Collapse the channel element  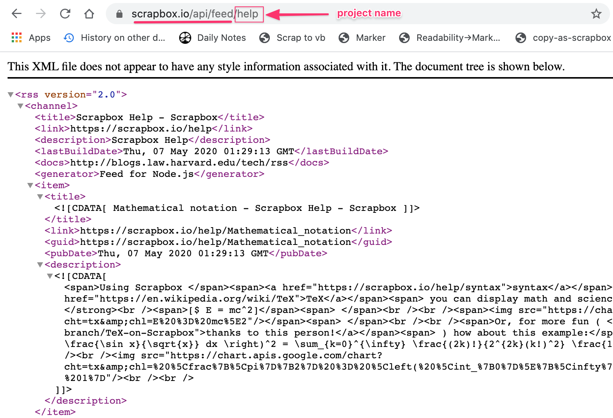pyautogui.click(x=20, y=106)
